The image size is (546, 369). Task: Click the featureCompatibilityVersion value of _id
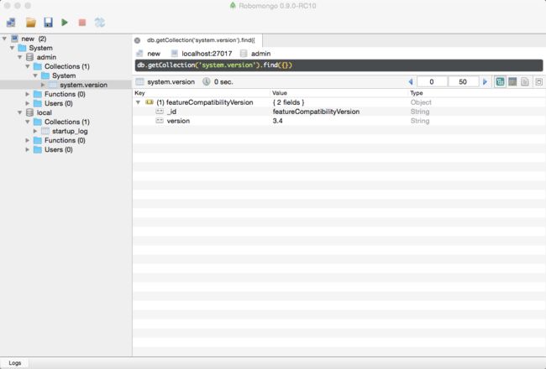pos(316,112)
